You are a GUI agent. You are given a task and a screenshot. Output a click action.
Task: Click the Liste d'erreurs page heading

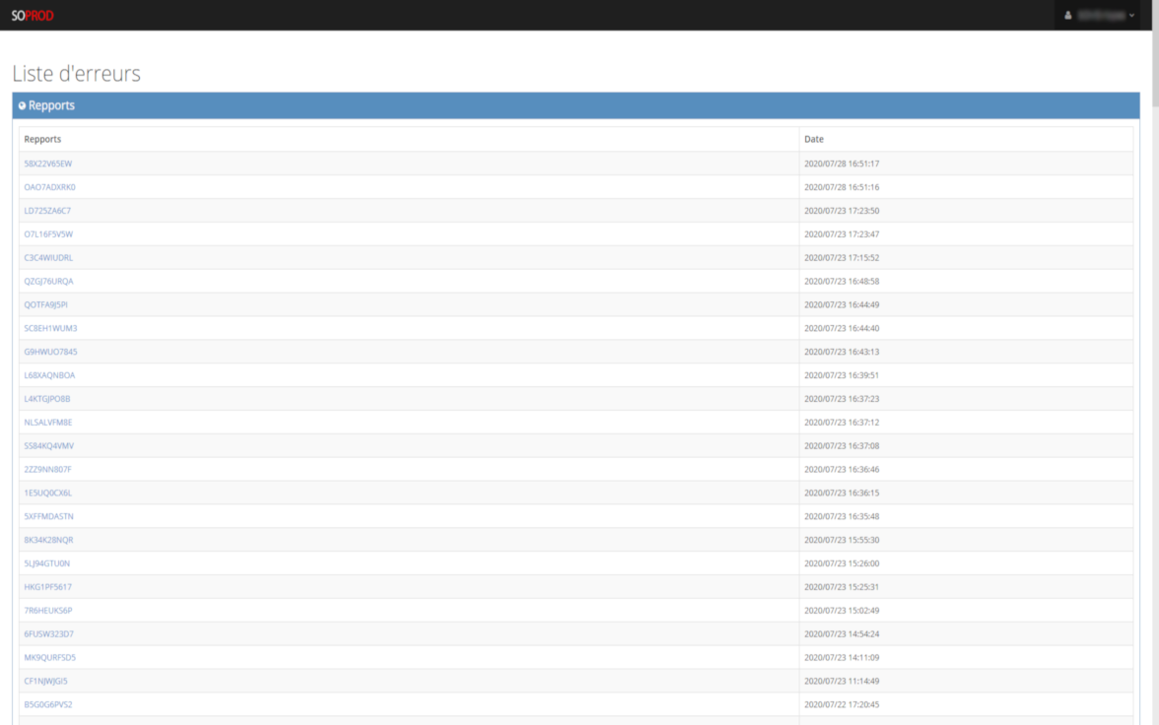pyautogui.click(x=76, y=73)
